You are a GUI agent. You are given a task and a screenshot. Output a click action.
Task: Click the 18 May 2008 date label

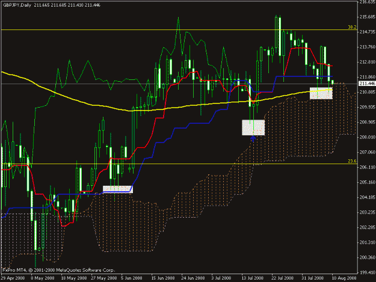point(73,278)
